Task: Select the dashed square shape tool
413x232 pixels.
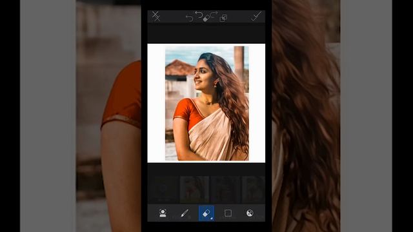Action: pyautogui.click(x=228, y=213)
